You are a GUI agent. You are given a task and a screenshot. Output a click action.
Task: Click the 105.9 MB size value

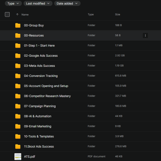pyautogui.click(x=120, y=86)
